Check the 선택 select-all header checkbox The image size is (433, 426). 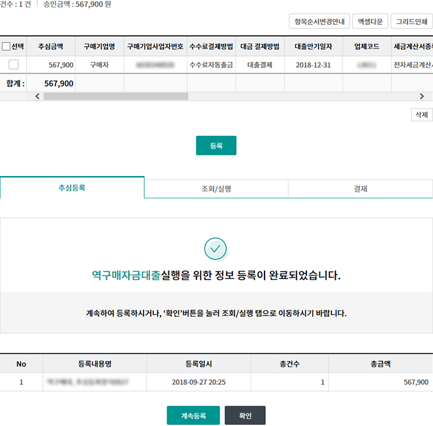7,47
